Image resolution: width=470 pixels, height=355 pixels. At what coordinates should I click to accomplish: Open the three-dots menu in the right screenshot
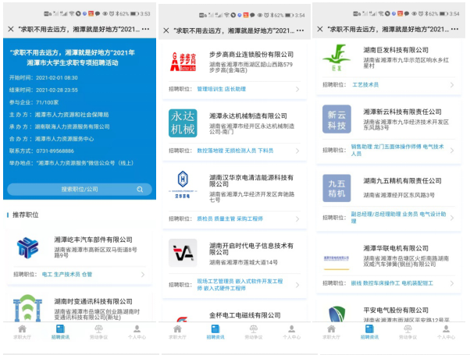(x=454, y=29)
